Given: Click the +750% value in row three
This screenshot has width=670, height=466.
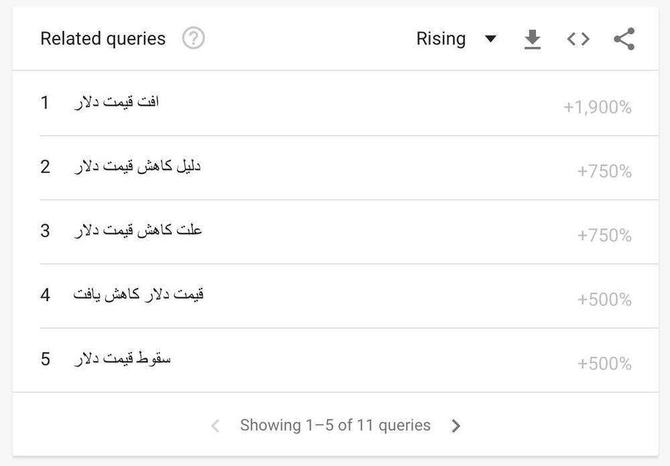Looking at the screenshot, I should pyautogui.click(x=604, y=236).
